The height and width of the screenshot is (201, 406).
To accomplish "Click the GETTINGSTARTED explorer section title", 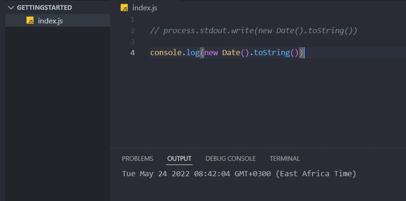I will (x=45, y=8).
